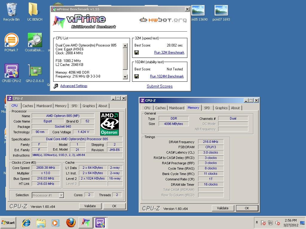Show hidden tray icons arrow
The width and height of the screenshot is (306, 229).
tap(257, 222)
